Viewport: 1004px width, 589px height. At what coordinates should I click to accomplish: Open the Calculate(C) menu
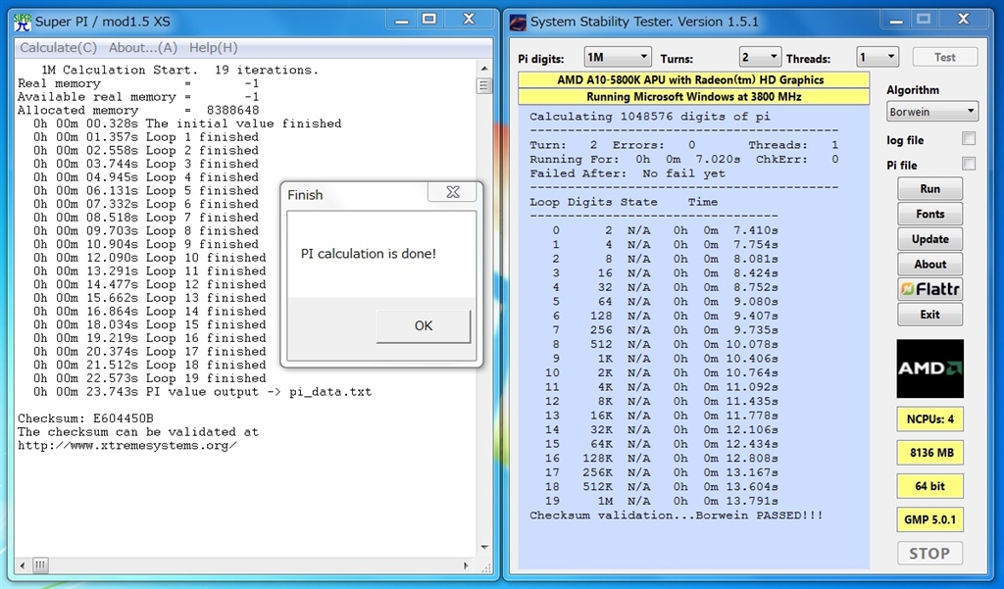58,47
